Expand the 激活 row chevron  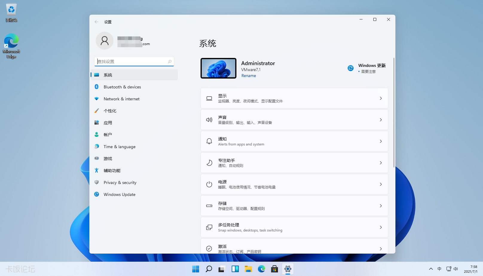click(381, 249)
